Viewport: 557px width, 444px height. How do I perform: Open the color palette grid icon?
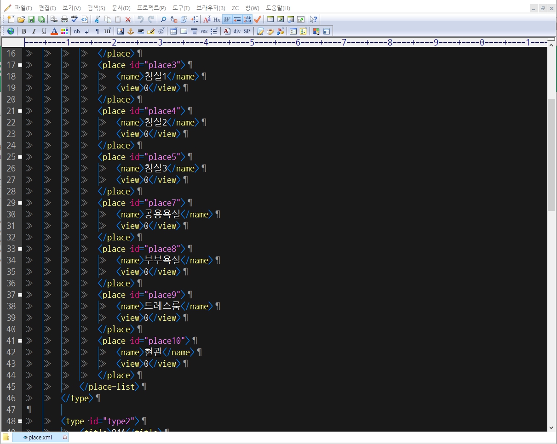[x=64, y=31]
